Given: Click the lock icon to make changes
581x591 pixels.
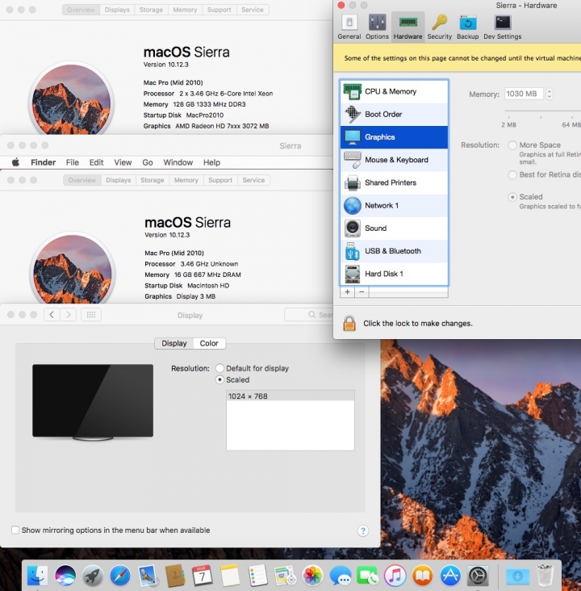Looking at the screenshot, I should 349,324.
